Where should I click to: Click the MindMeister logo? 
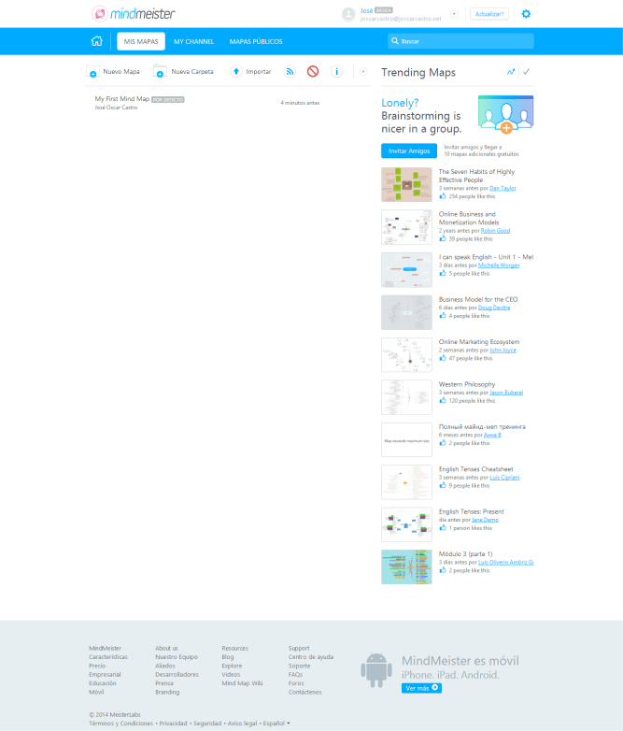click(134, 14)
